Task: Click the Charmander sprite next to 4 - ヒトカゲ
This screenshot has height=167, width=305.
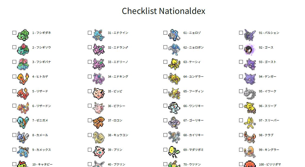Action: (23, 79)
